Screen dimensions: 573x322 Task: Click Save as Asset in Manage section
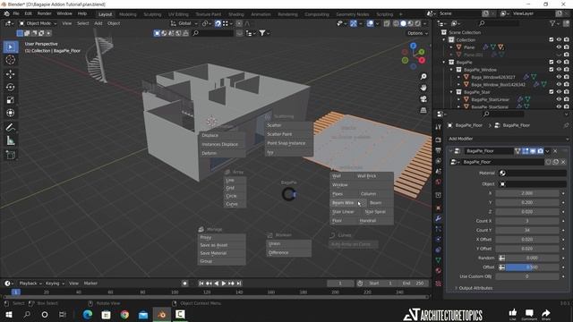point(221,245)
